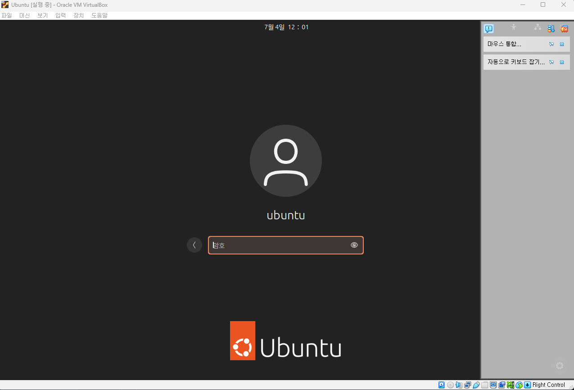Expand the 자동으로 키보드 잡기... notification

(x=527, y=62)
